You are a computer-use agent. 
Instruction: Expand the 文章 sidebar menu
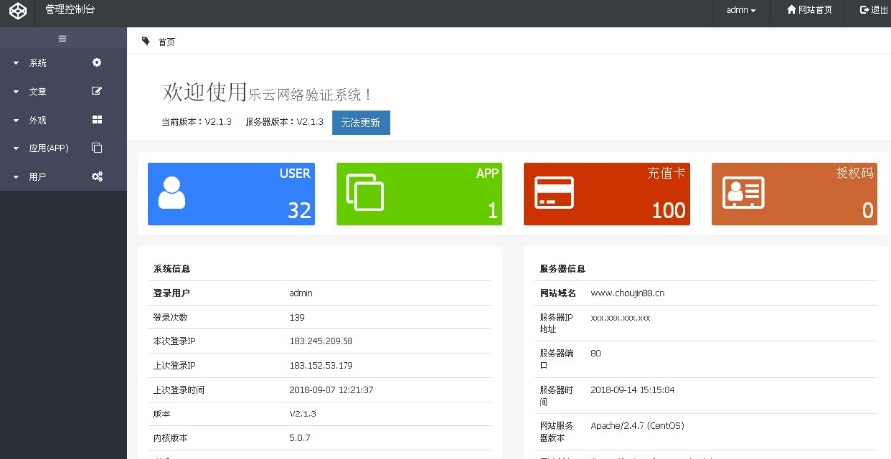38,91
